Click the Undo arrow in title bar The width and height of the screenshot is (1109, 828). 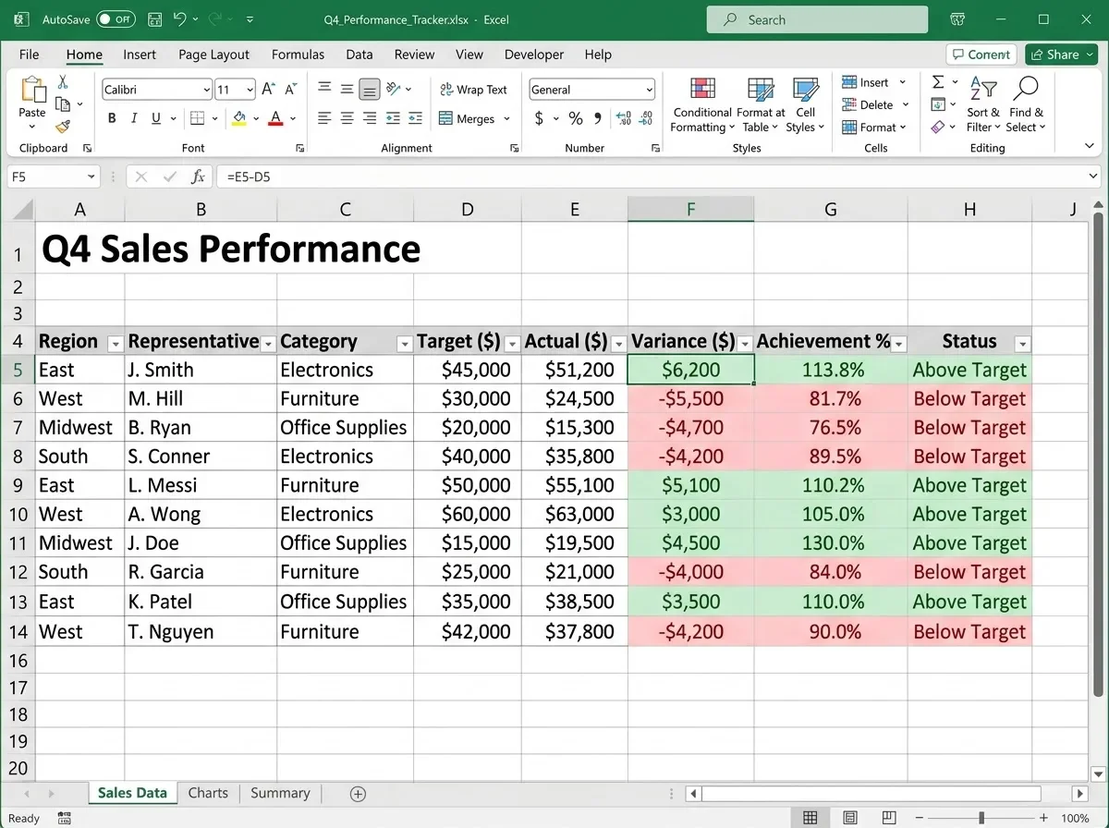(180, 19)
